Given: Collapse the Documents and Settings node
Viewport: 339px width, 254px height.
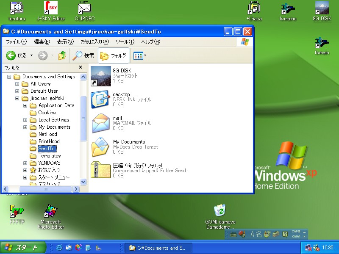Looking at the screenshot, I should 9,77.
